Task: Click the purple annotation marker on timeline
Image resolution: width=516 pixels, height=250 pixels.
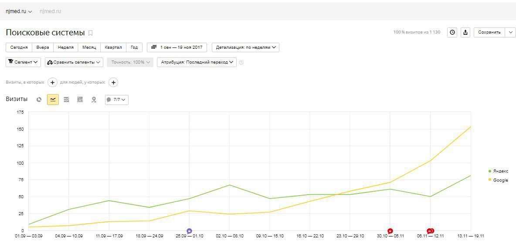Action: point(189,231)
